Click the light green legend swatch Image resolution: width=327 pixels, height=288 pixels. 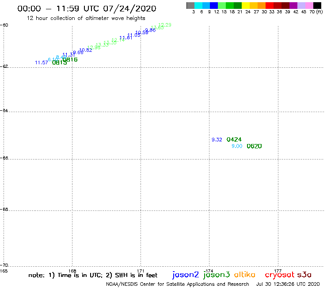click(222, 5)
